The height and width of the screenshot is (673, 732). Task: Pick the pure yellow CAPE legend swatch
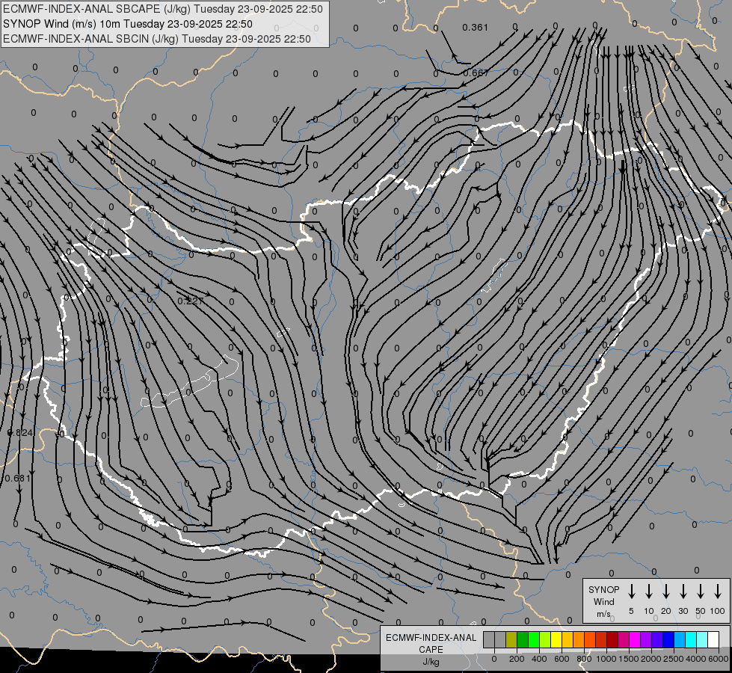[556, 639]
